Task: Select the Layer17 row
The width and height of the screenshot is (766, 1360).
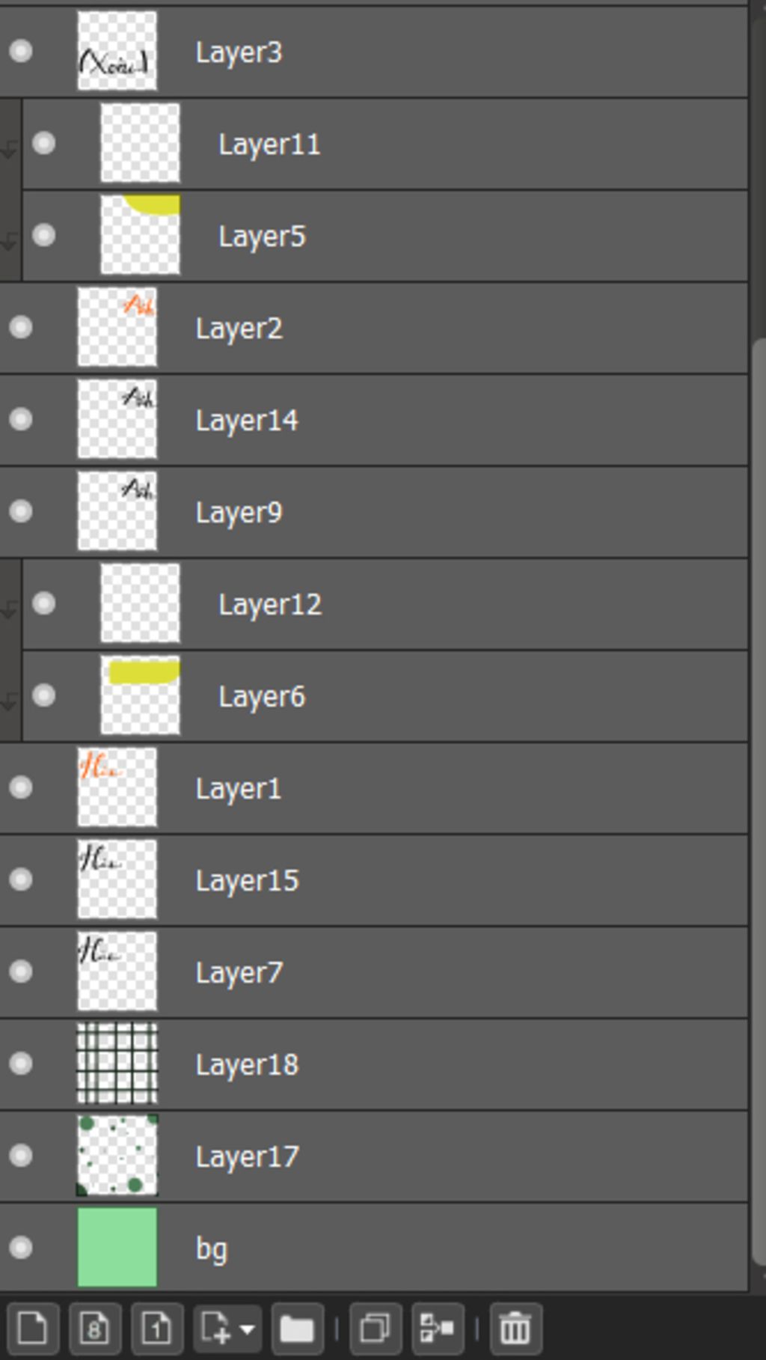Action: click(374, 1156)
